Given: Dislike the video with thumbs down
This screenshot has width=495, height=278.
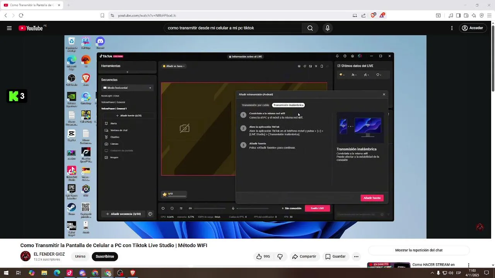Looking at the screenshot, I should [x=280, y=256].
